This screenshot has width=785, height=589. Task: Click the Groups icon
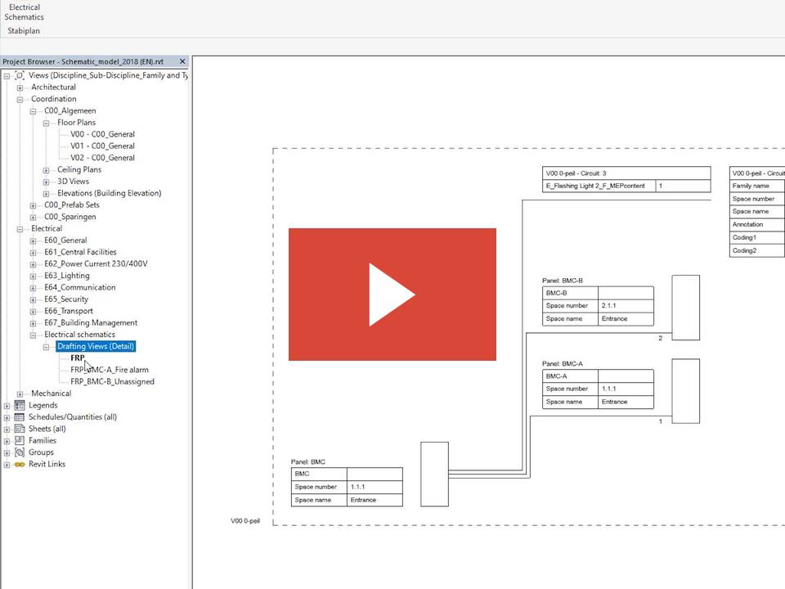pyautogui.click(x=20, y=452)
